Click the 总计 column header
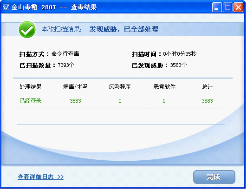 207,87
